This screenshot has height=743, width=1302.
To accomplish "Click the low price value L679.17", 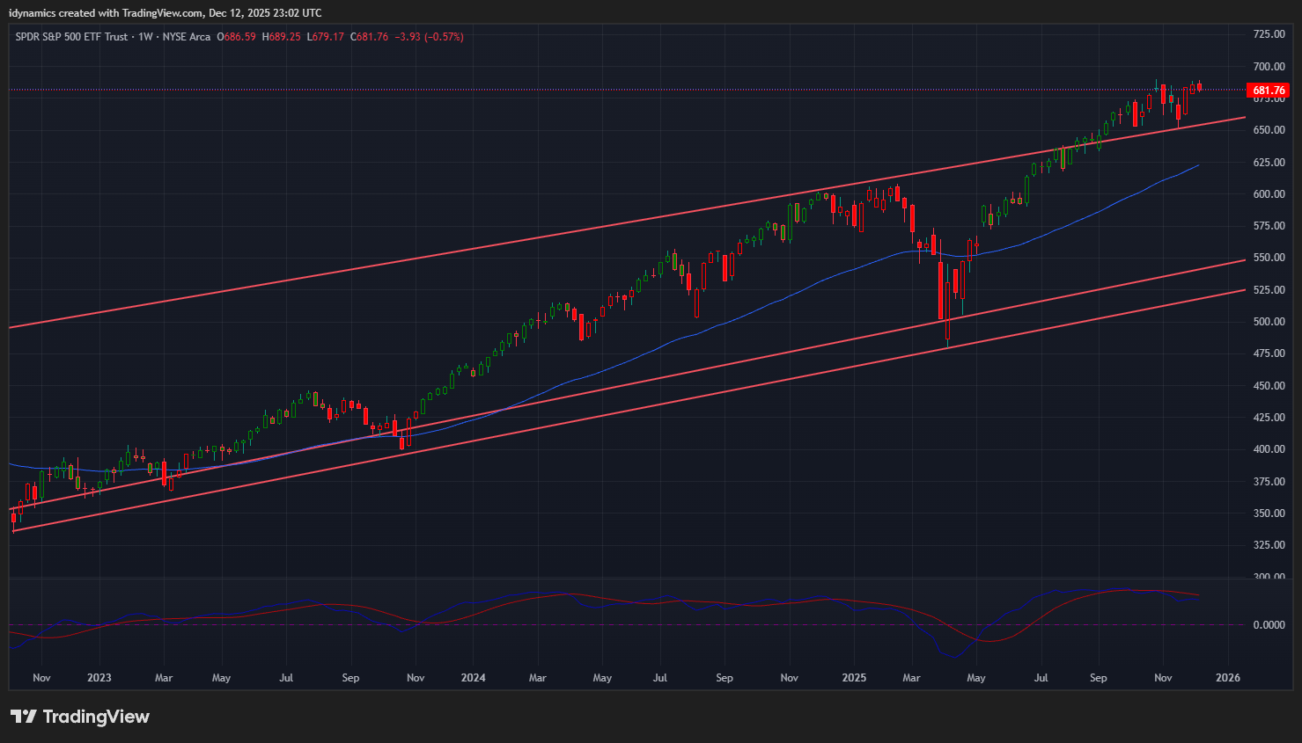I will (325, 37).
